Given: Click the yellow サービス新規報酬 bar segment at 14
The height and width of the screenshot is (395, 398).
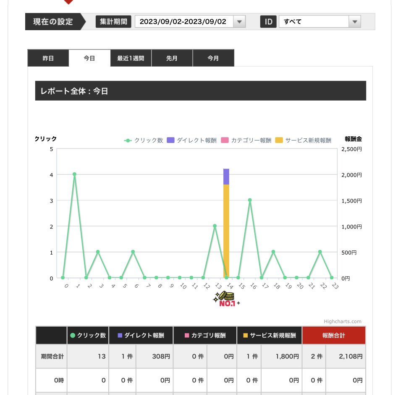Looking at the screenshot, I should (x=226, y=231).
